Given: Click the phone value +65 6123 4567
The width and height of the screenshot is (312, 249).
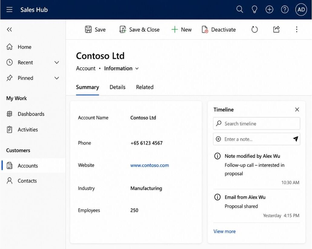Looking at the screenshot, I should point(146,143).
